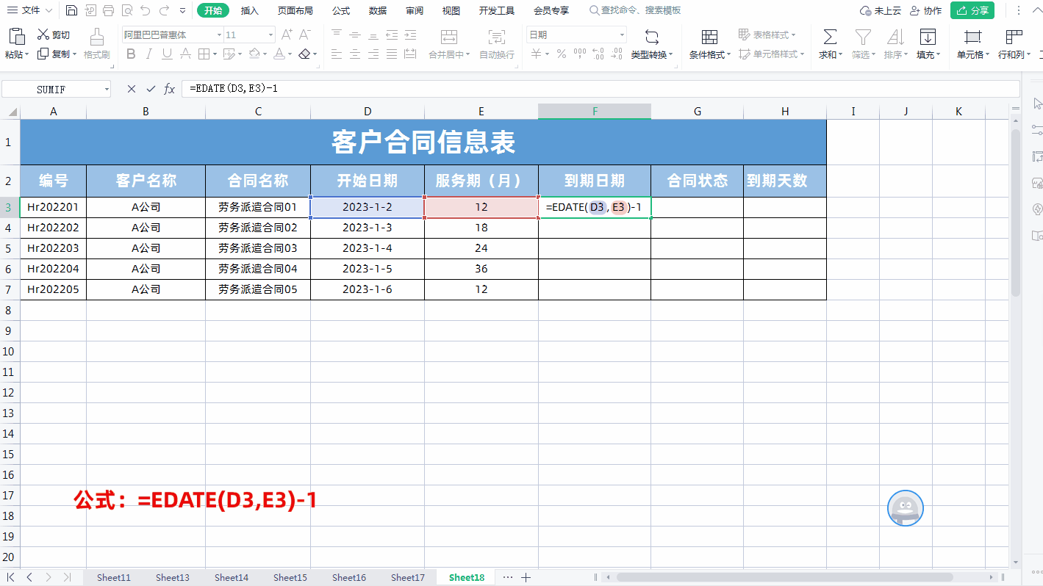
Task: Click inside the formula bar input
Action: point(601,89)
